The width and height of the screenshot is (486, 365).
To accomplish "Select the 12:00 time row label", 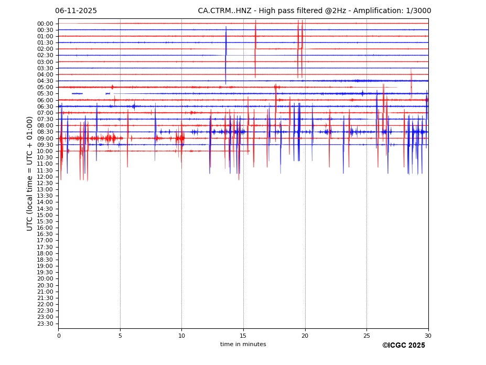I will point(45,177).
